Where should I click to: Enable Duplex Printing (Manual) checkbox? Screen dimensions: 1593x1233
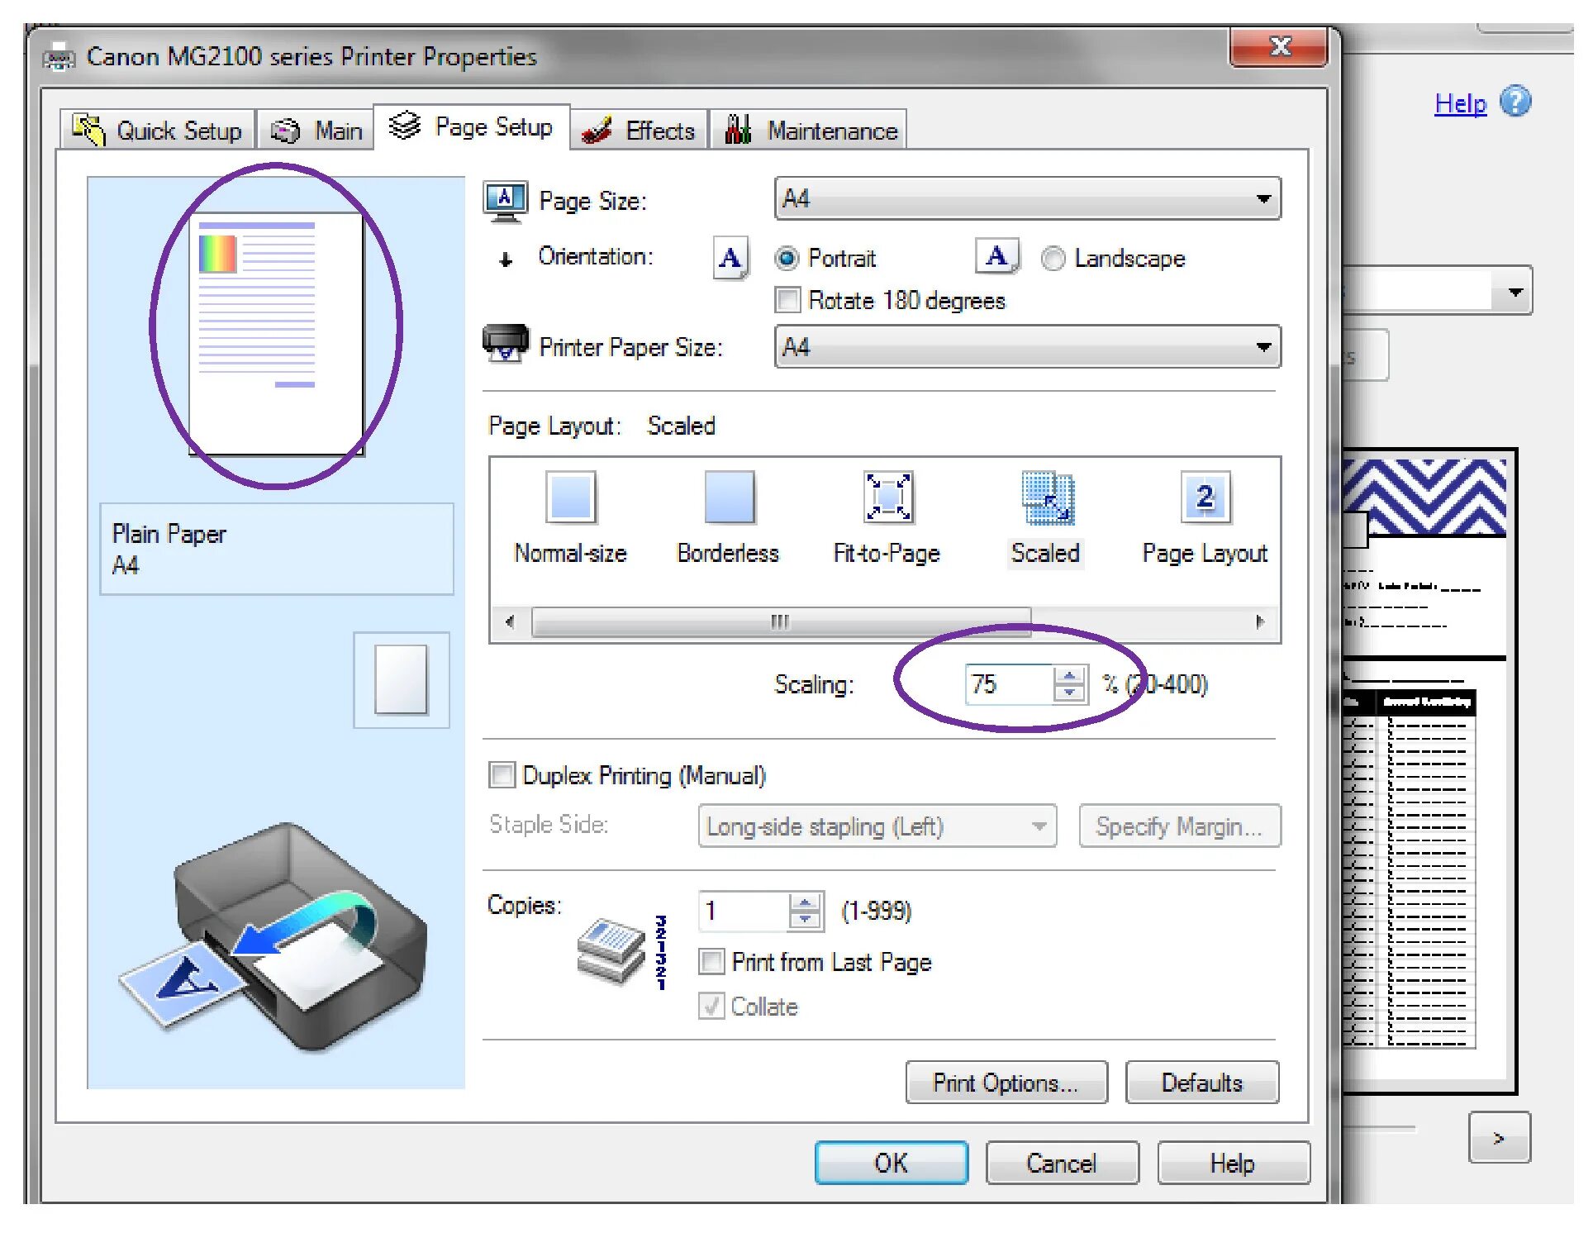502,775
